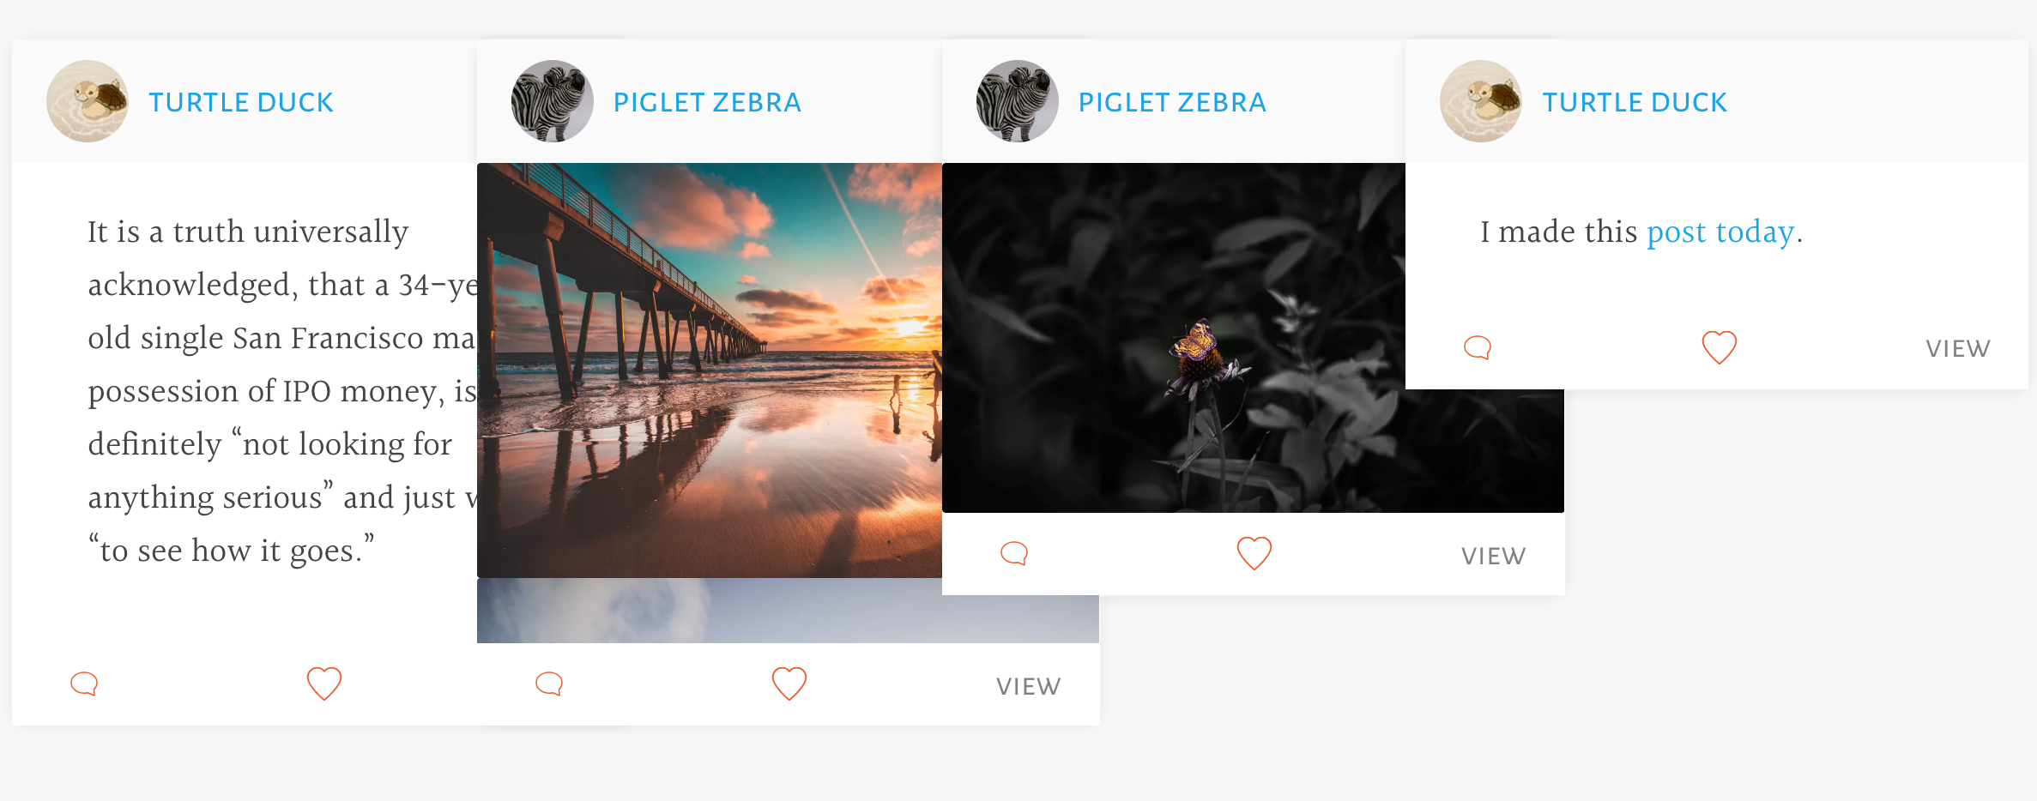The height and width of the screenshot is (801, 2037).
Task: Open TURTLE DUCK profile name on first card
Action: [240, 102]
